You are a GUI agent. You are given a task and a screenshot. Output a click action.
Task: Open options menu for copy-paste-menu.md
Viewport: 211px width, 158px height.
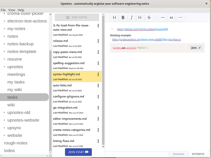coord(98,52)
